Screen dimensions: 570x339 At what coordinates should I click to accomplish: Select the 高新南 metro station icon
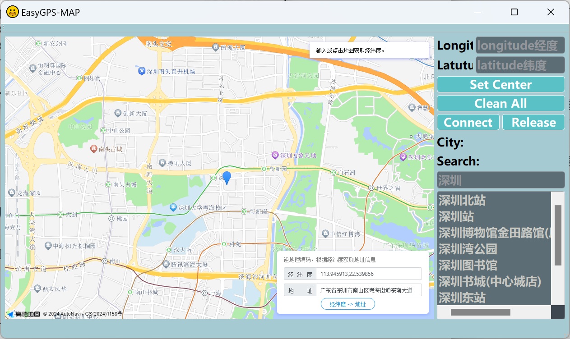click(x=244, y=211)
